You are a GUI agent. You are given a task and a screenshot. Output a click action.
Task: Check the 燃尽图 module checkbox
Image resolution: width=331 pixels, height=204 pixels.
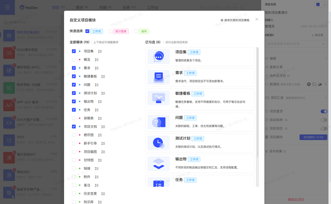(x=73, y=135)
